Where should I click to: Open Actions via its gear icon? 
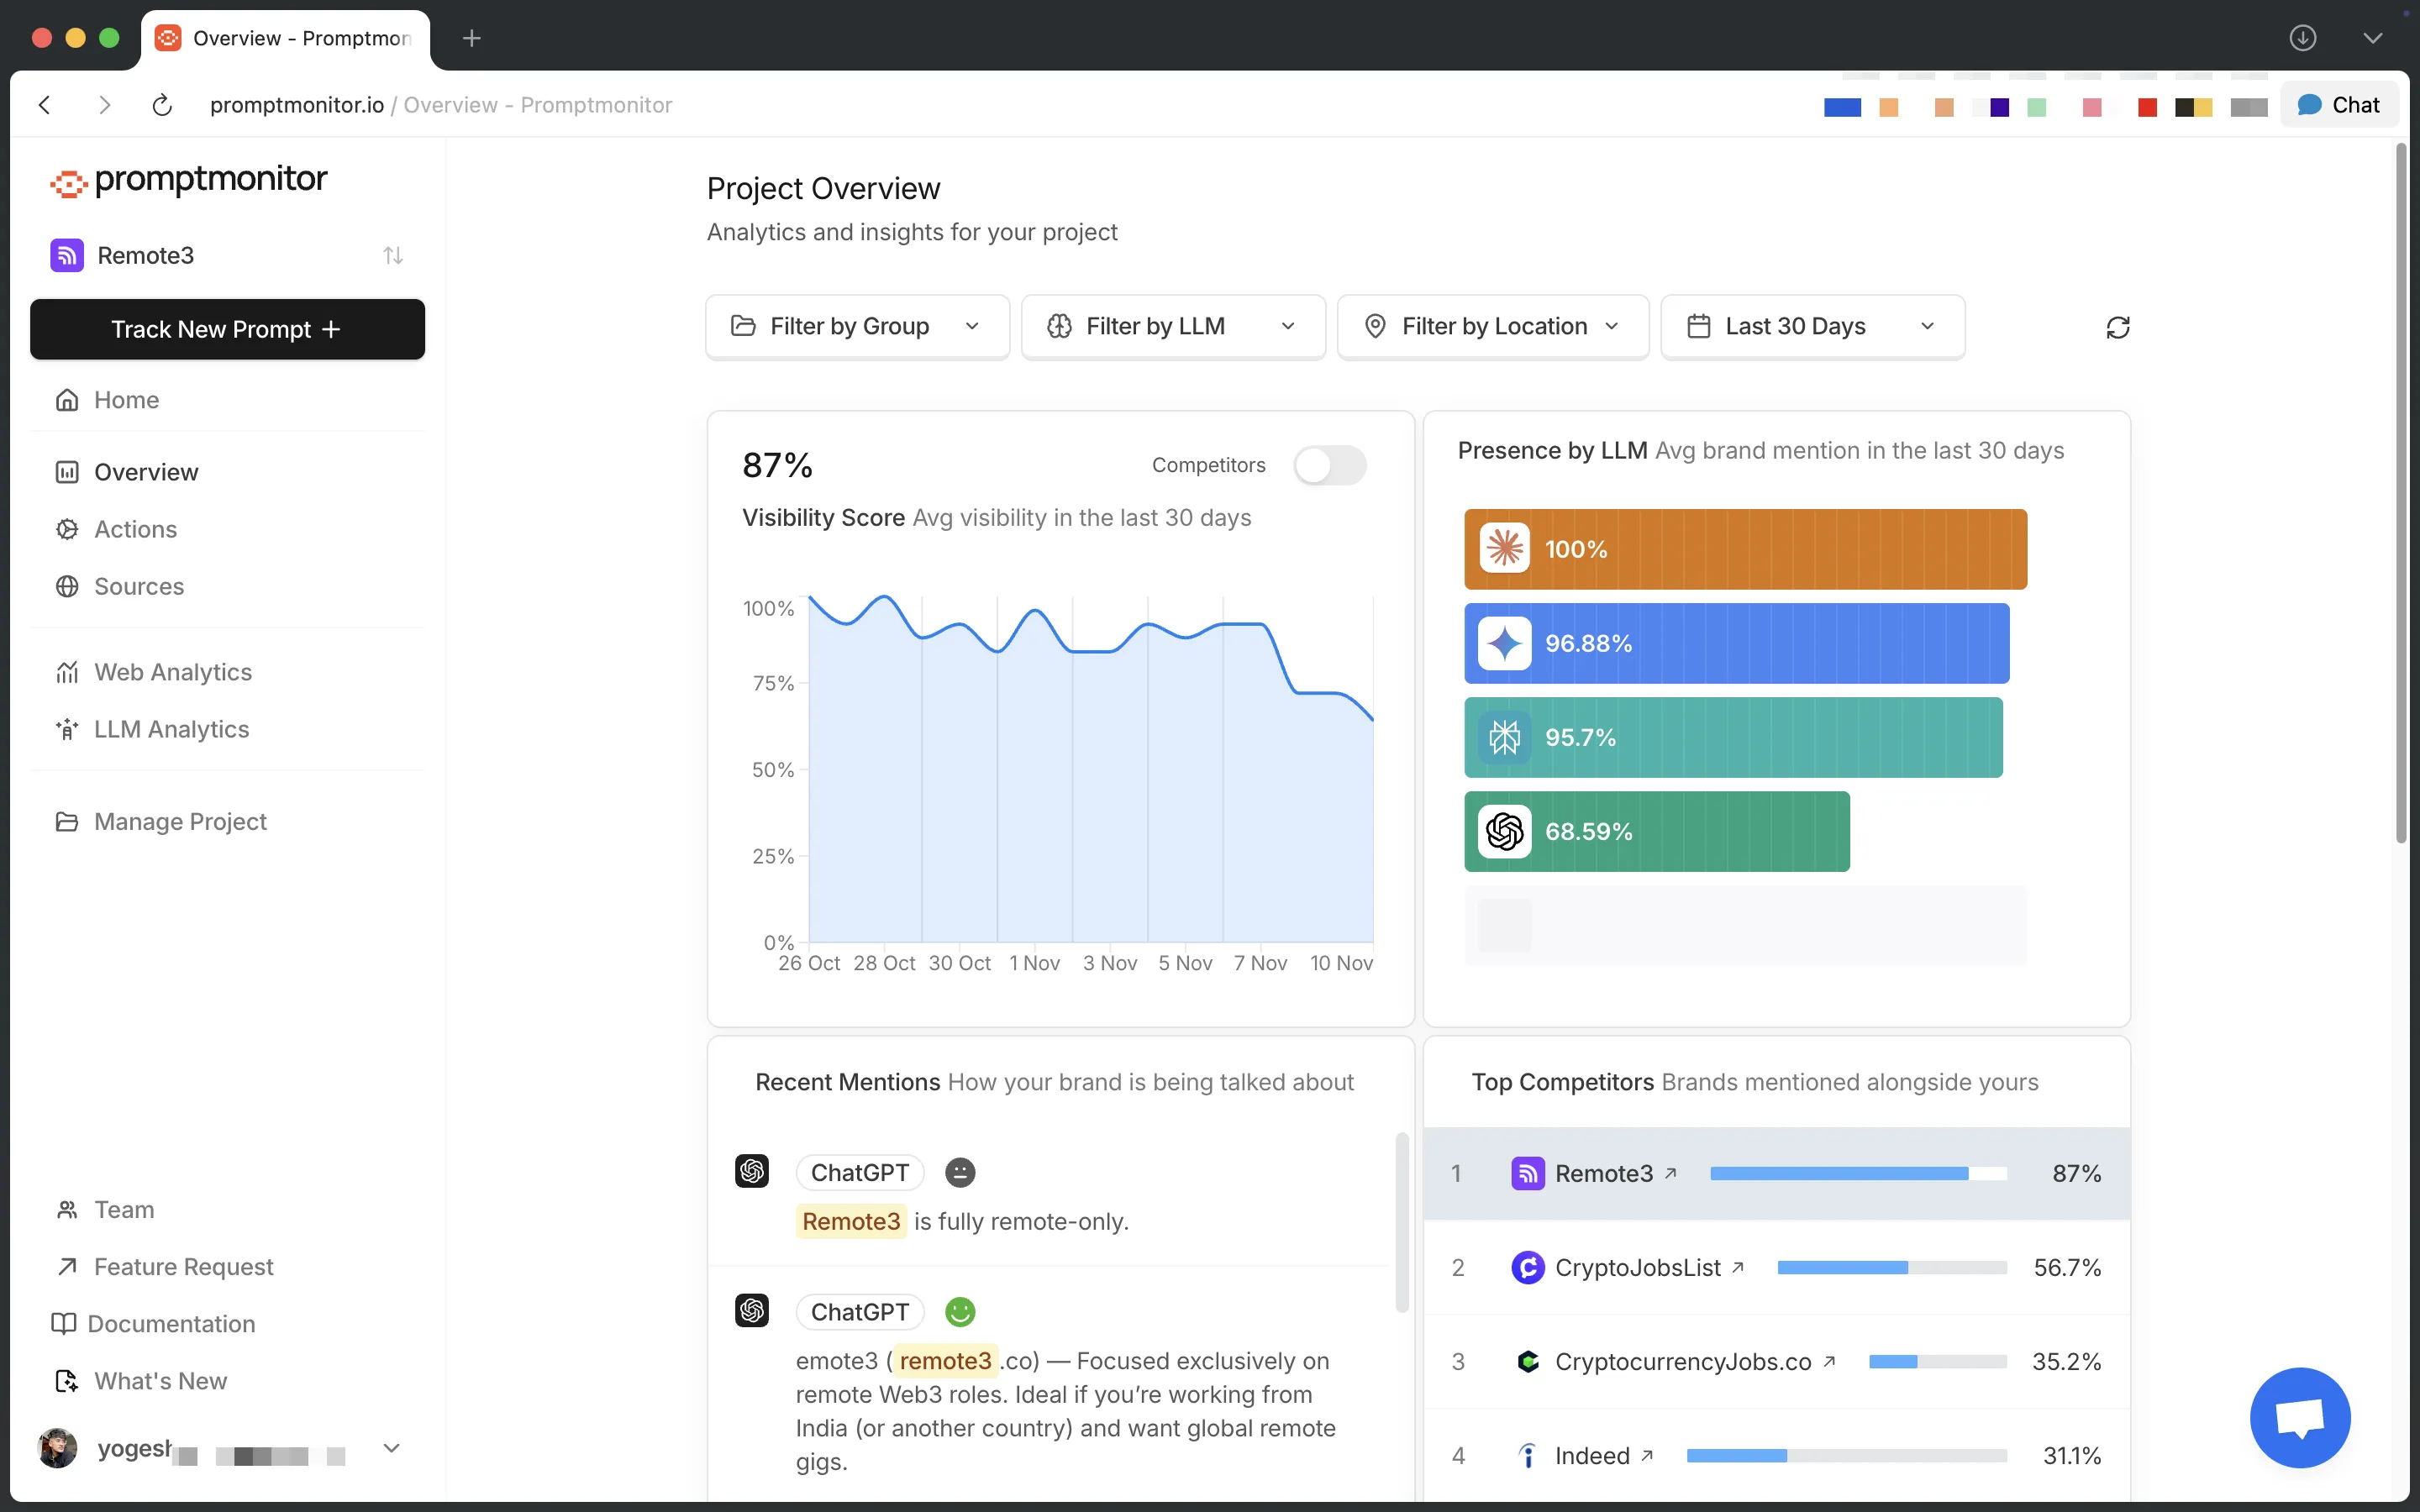tap(67, 529)
